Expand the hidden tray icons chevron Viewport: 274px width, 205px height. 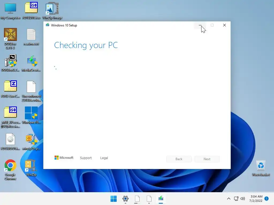coord(229,199)
